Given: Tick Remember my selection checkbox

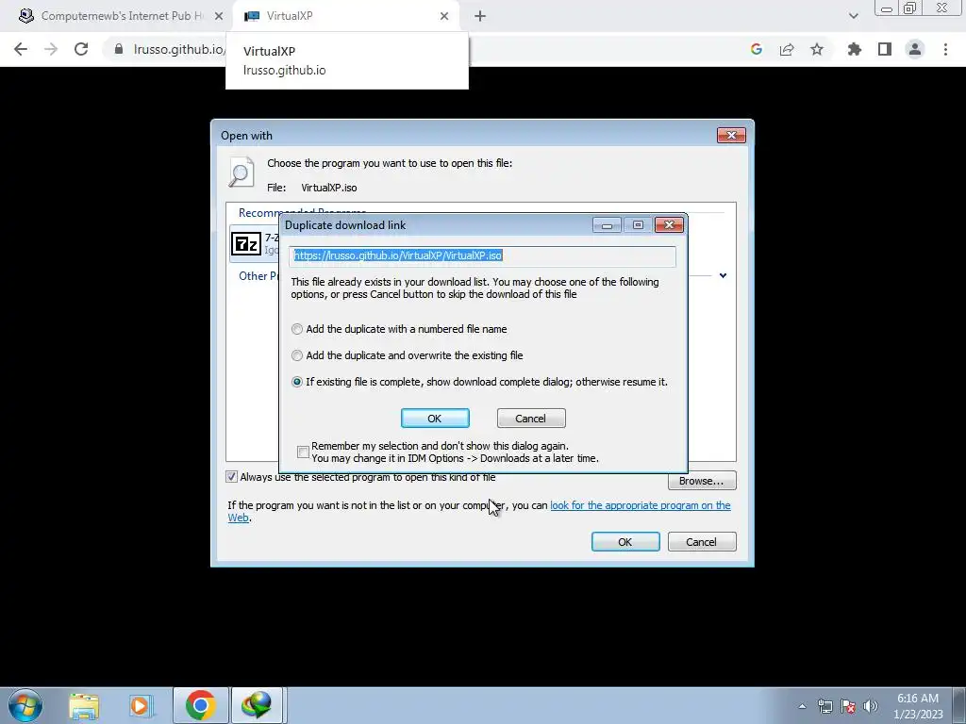Looking at the screenshot, I should pyautogui.click(x=303, y=452).
